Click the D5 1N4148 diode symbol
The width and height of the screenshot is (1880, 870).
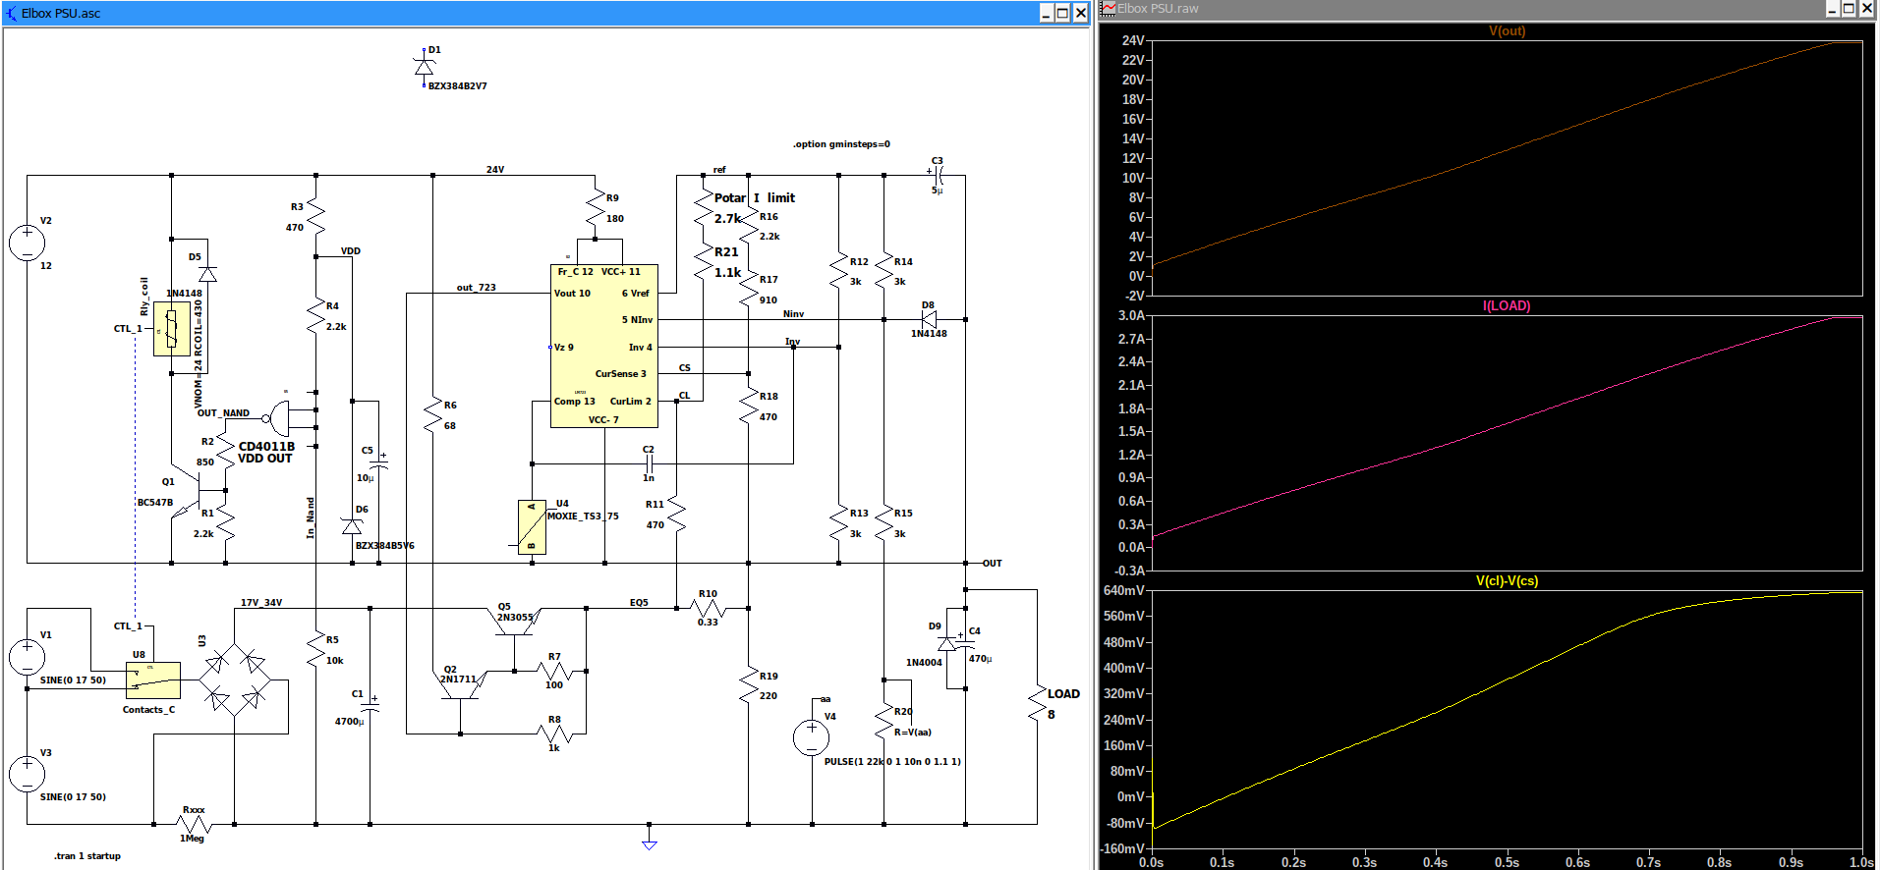point(207,274)
